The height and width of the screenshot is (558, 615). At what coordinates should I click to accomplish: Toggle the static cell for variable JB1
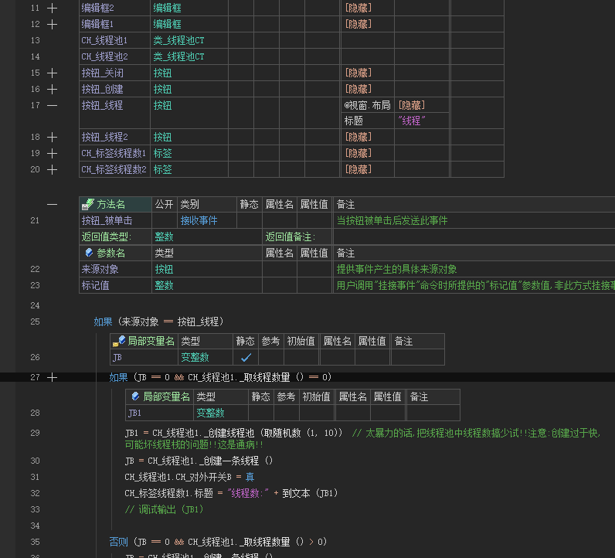(260, 413)
